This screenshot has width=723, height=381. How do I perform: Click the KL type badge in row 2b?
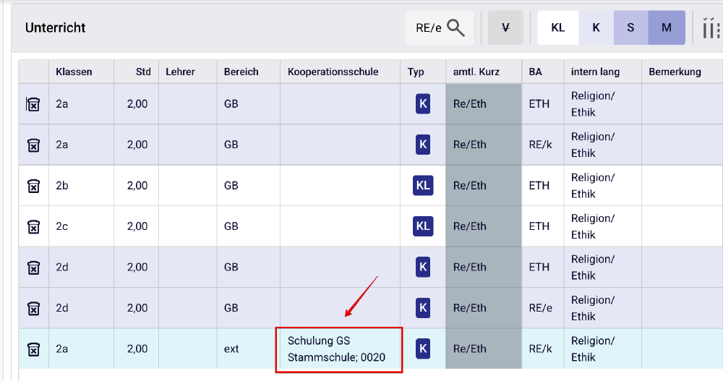coord(423,186)
